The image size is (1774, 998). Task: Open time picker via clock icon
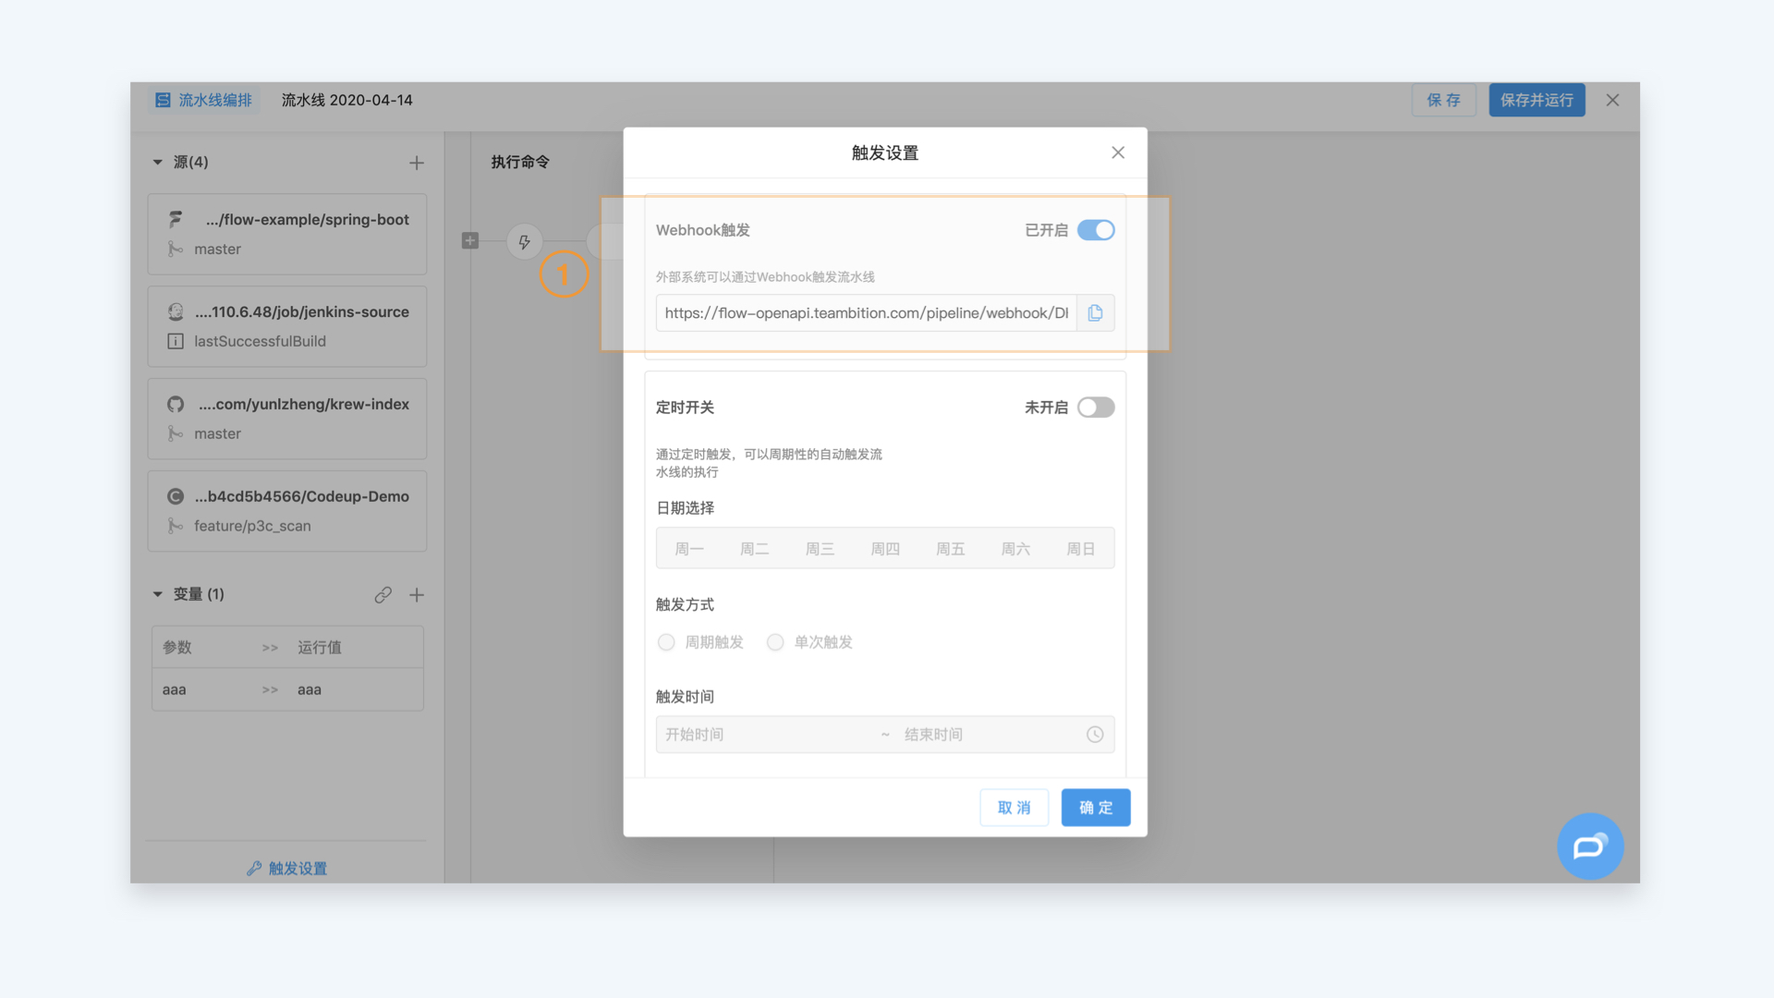pos(1095,735)
